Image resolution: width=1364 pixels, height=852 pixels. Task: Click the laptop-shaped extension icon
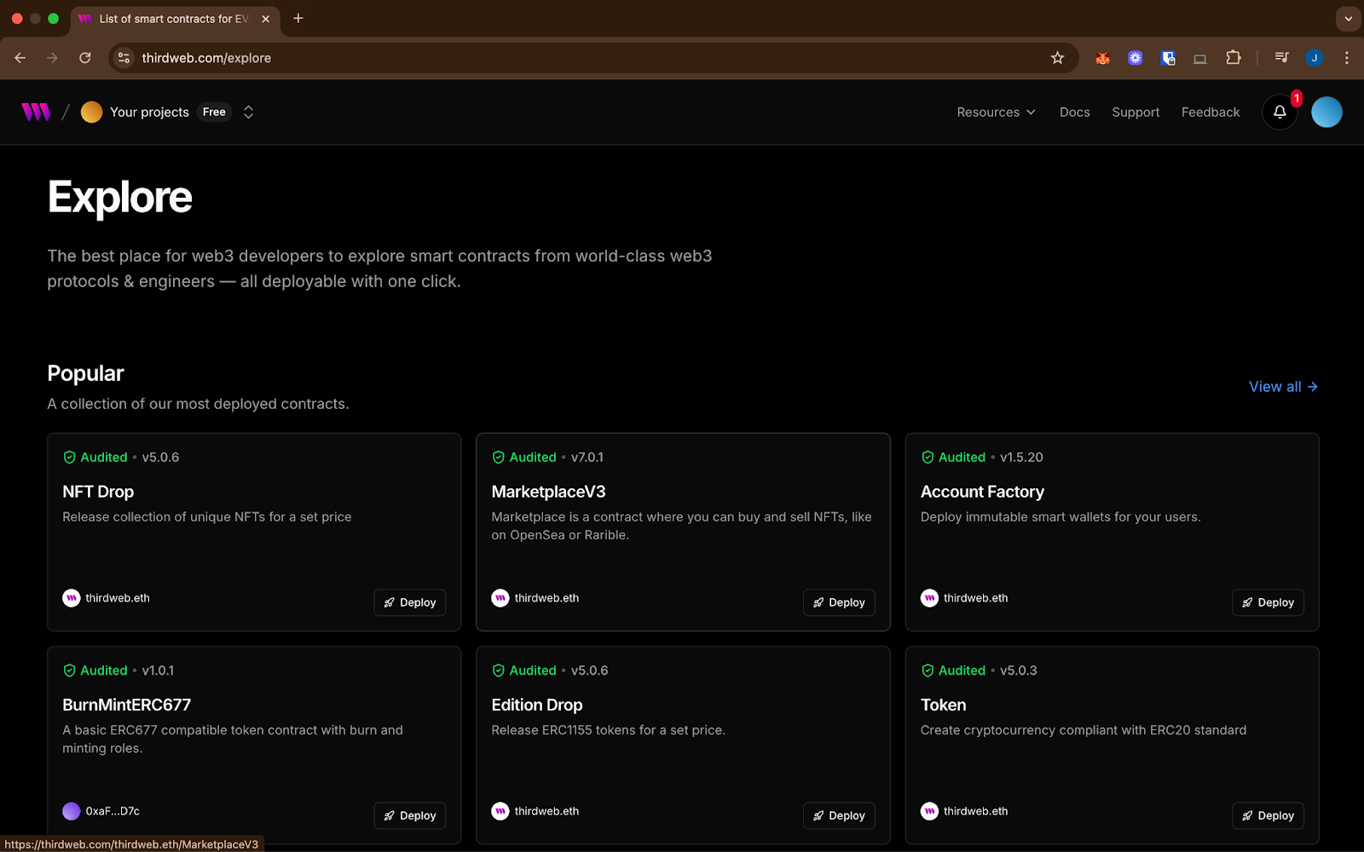[x=1199, y=58]
